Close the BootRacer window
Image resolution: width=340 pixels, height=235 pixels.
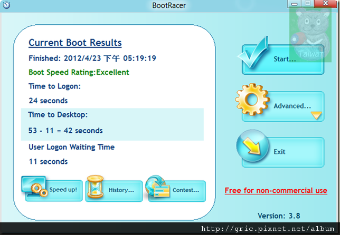pyautogui.click(x=325, y=4)
